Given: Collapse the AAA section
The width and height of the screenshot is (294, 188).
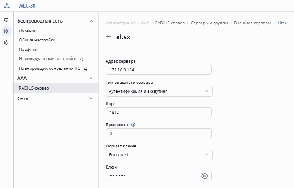Looking at the screenshot, I should (x=91, y=78).
